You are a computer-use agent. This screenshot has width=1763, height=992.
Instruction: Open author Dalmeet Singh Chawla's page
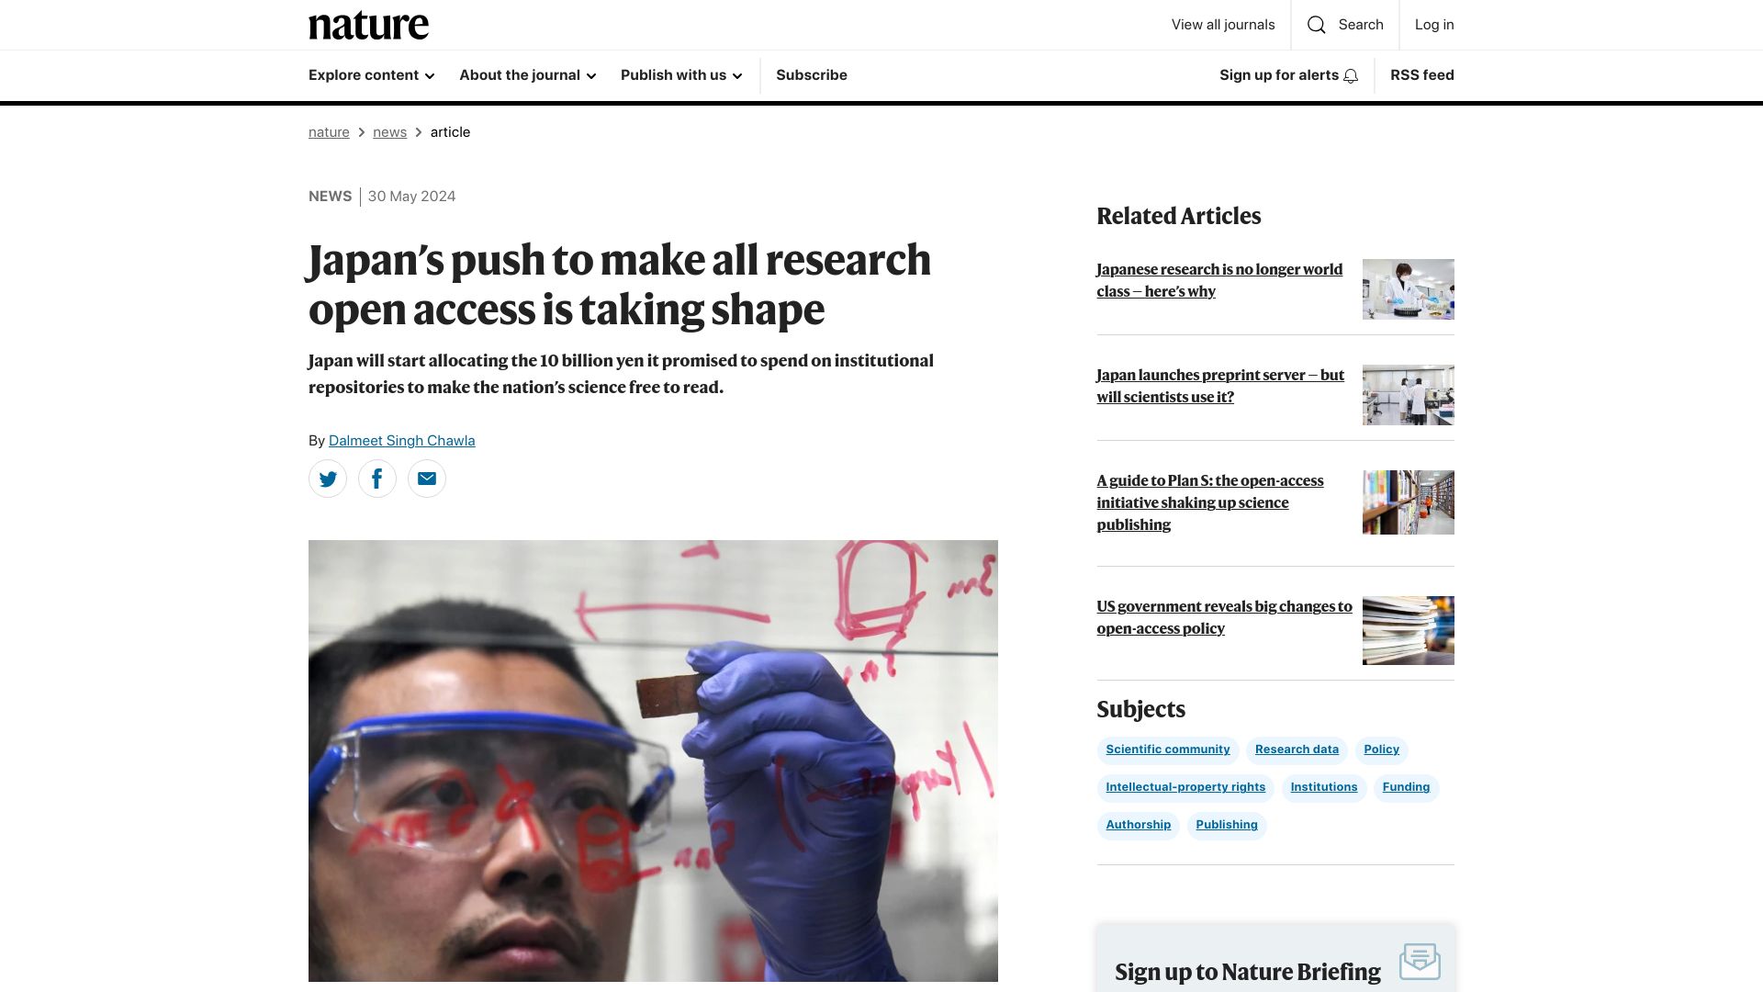click(x=402, y=441)
